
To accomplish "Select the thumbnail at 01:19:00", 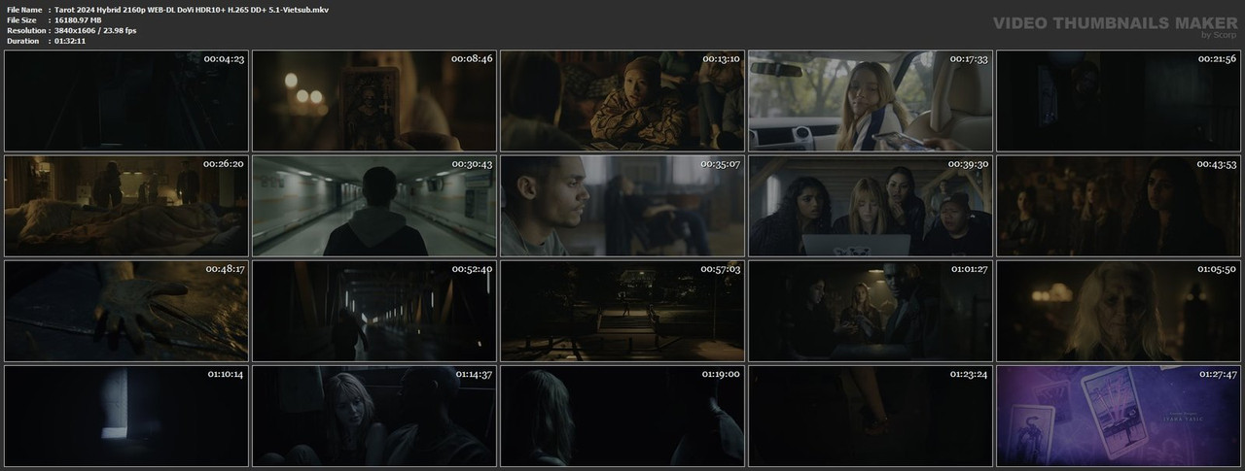I will (622, 416).
